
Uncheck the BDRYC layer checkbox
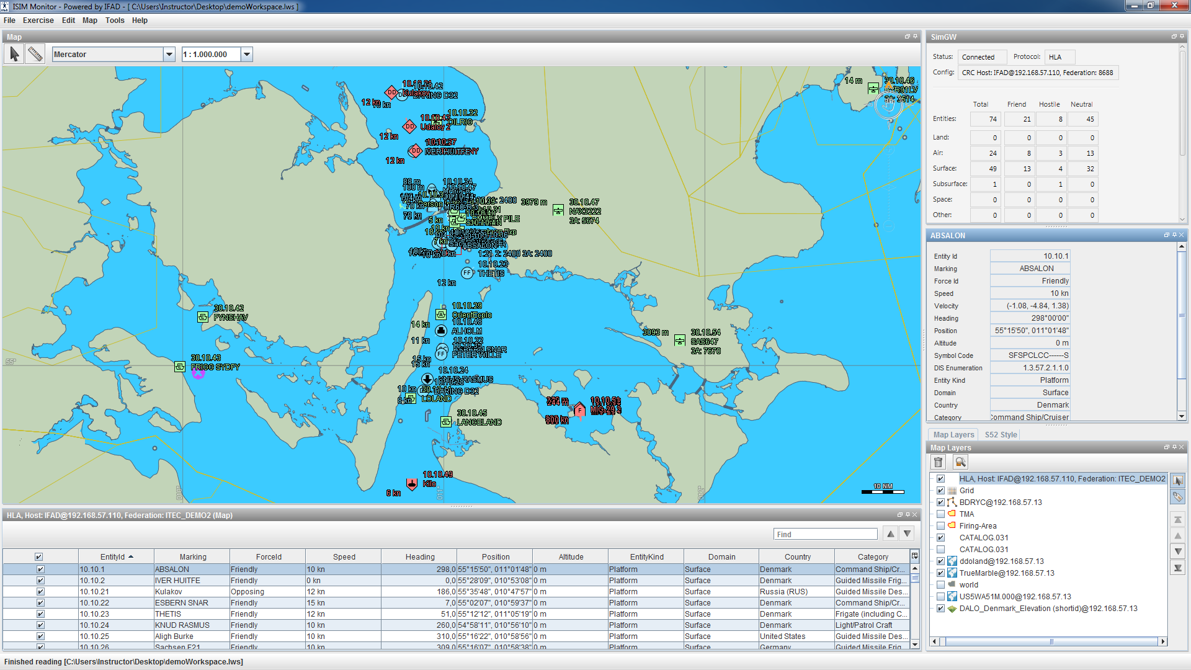940,502
